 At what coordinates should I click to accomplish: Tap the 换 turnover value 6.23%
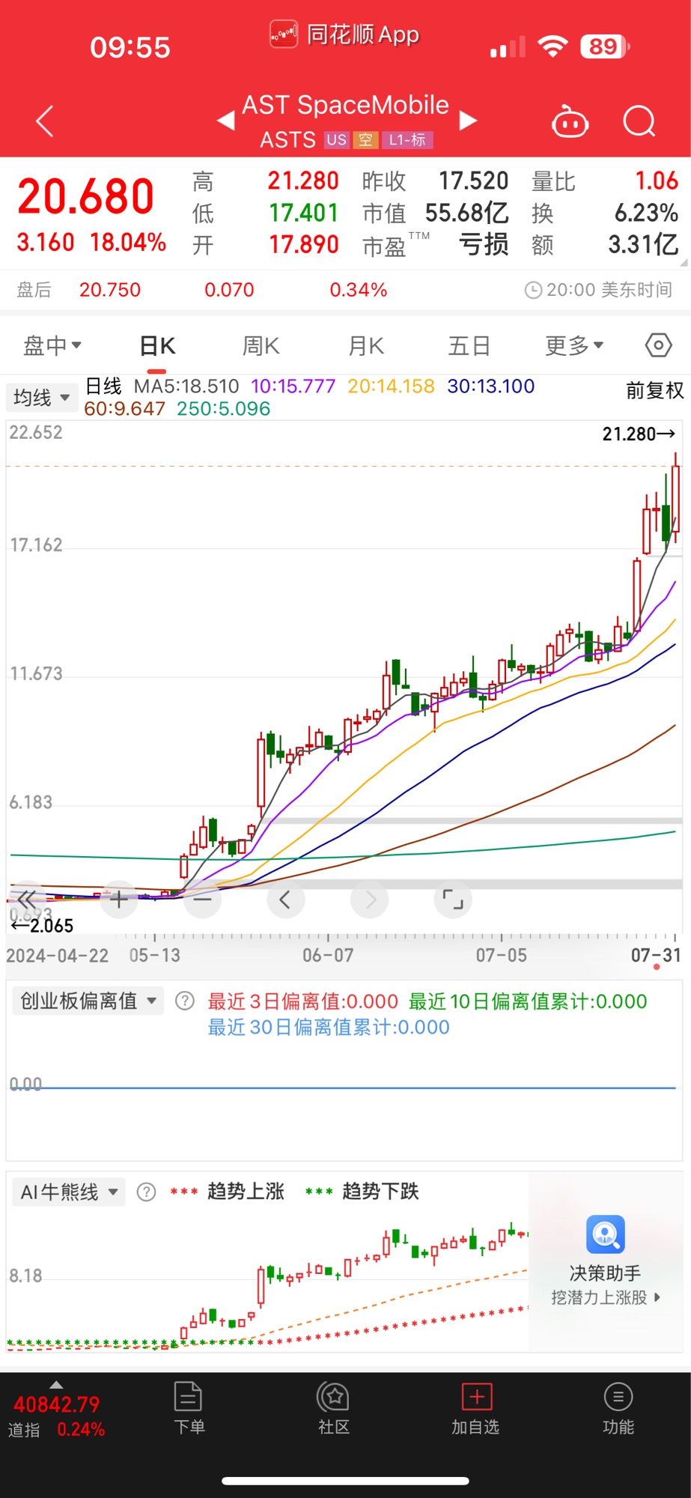pos(647,213)
